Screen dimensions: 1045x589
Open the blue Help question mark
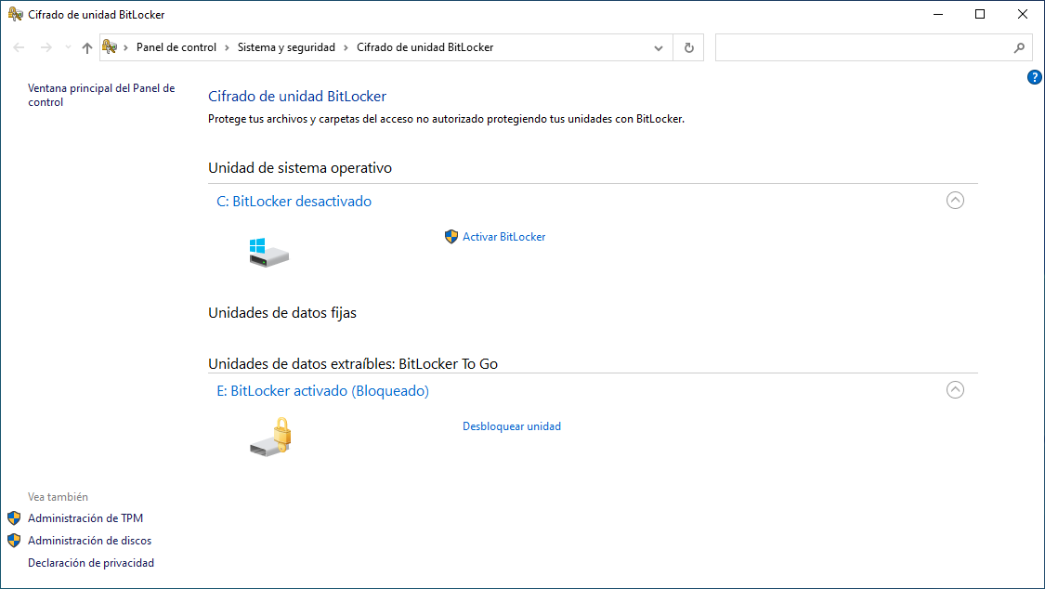tap(1035, 77)
